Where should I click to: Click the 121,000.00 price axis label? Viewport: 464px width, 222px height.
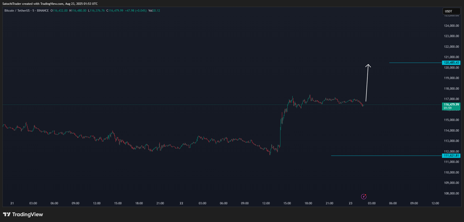pos(451,57)
